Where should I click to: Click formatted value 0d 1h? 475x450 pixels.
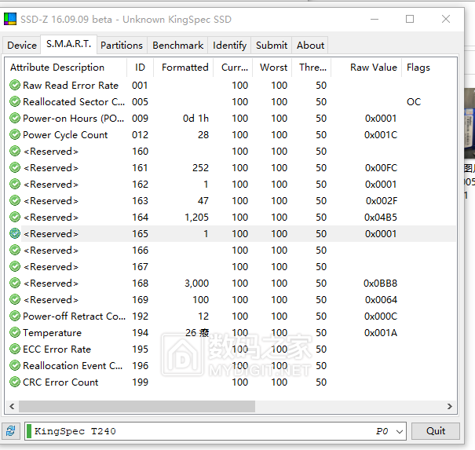[195, 118]
